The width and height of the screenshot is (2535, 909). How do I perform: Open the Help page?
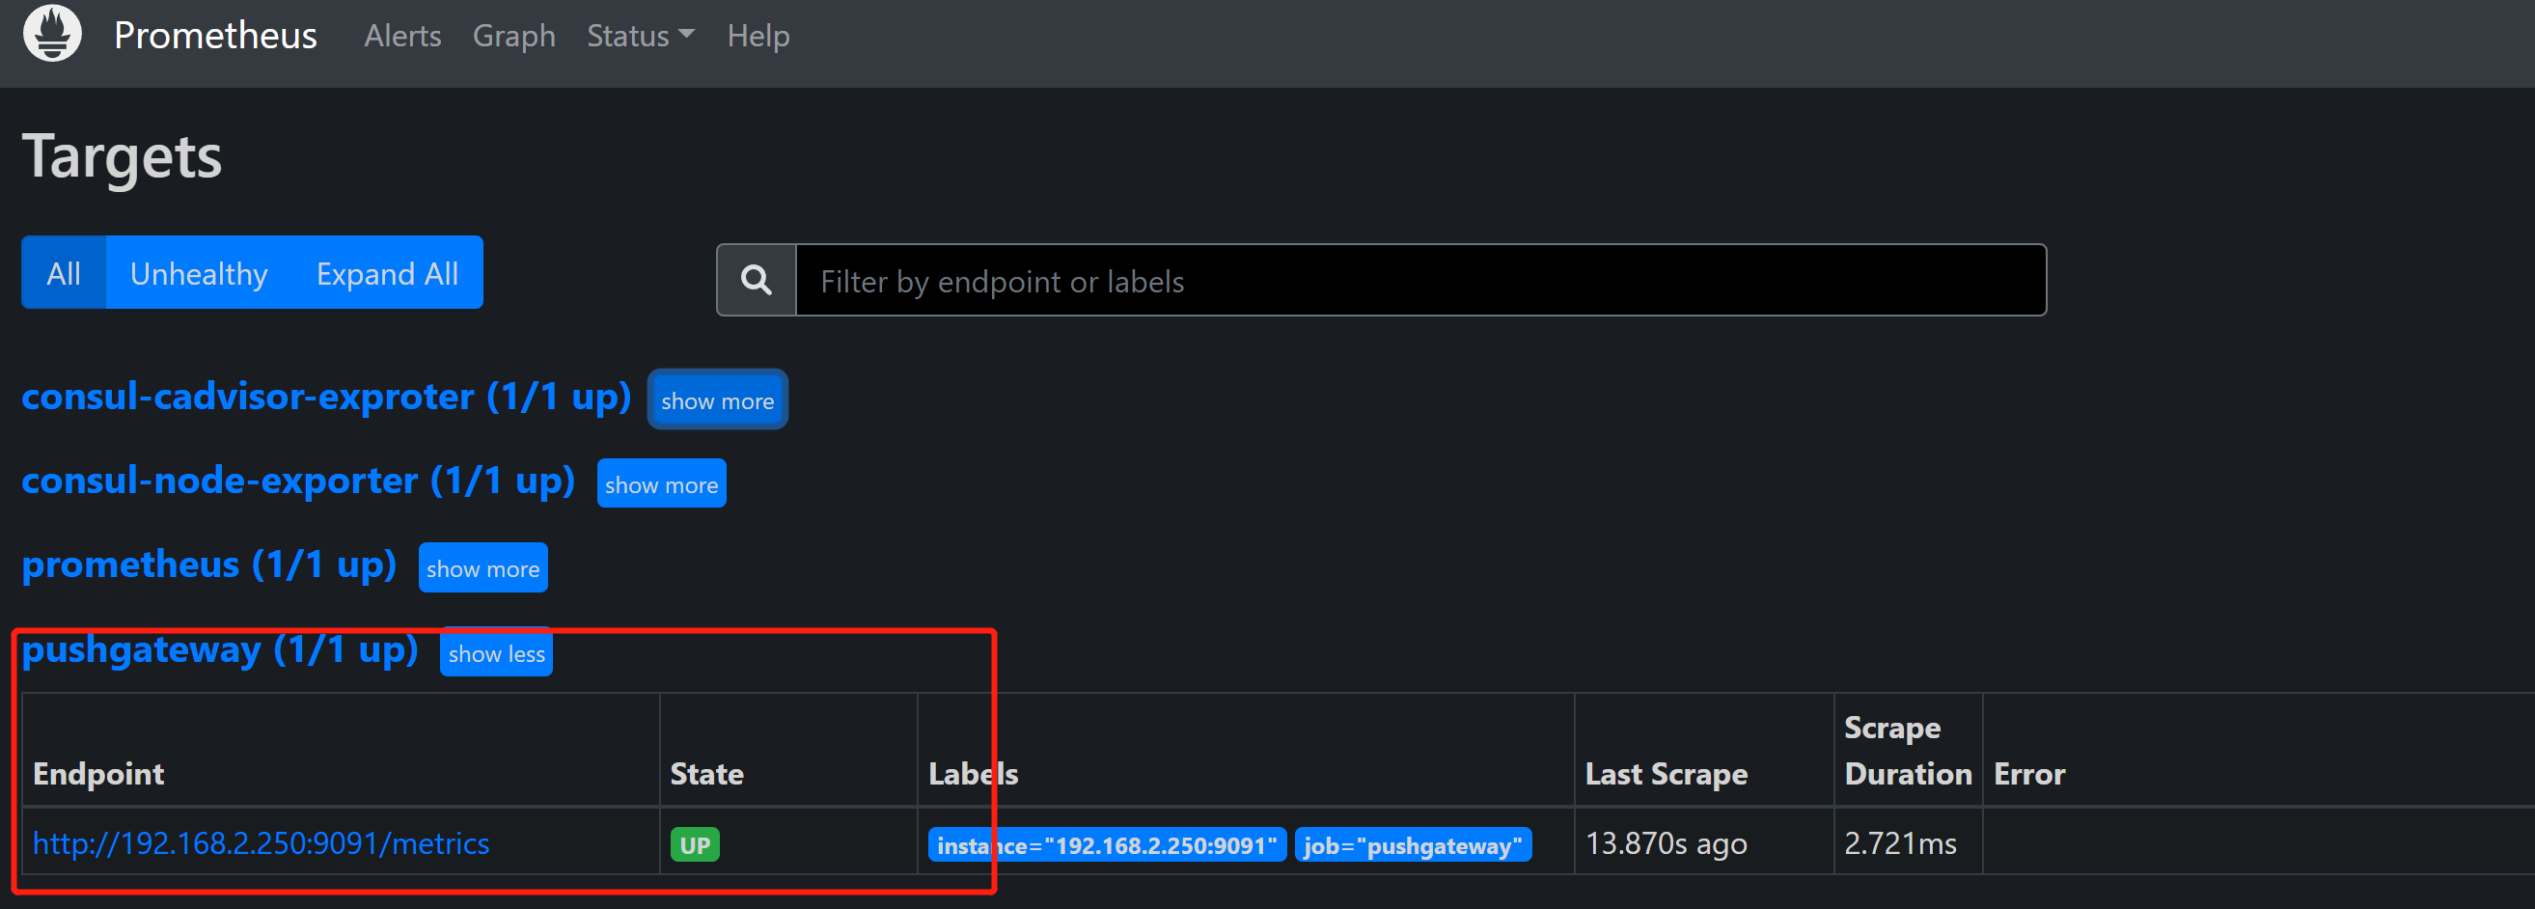click(x=758, y=37)
